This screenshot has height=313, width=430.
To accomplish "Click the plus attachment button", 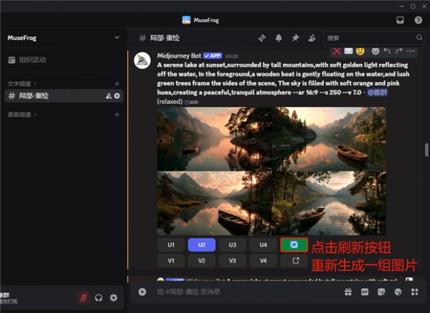I will click(142, 292).
